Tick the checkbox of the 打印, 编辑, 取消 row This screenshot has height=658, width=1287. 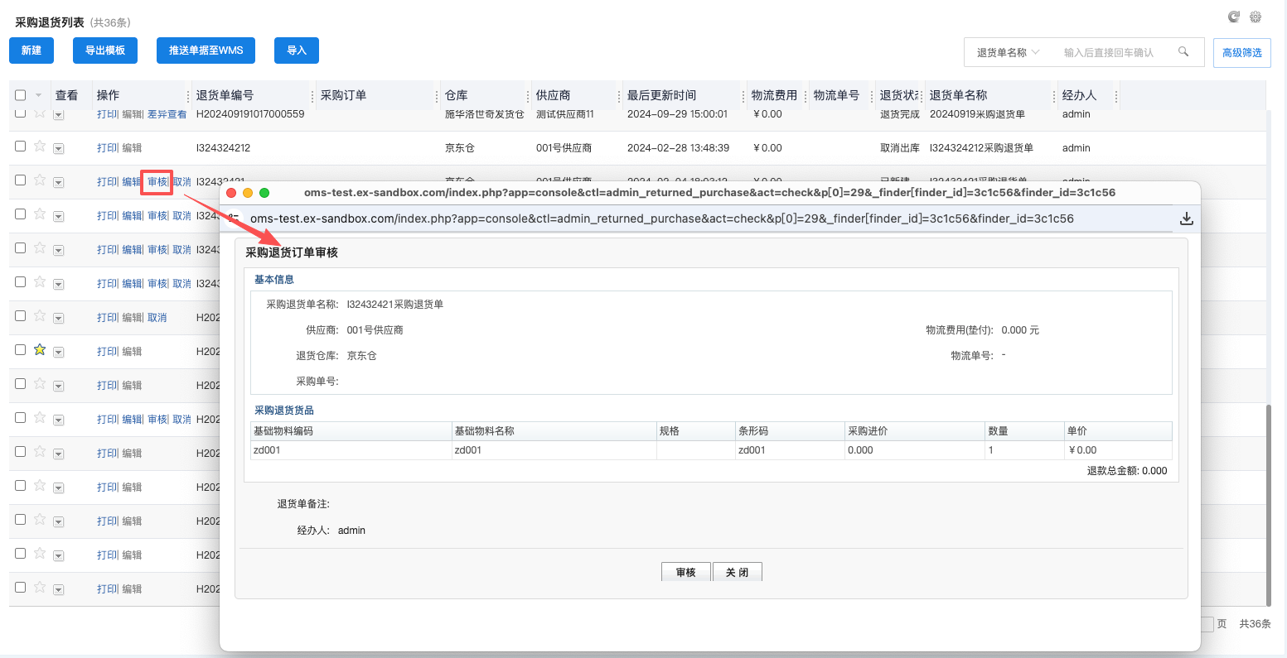[x=21, y=316]
